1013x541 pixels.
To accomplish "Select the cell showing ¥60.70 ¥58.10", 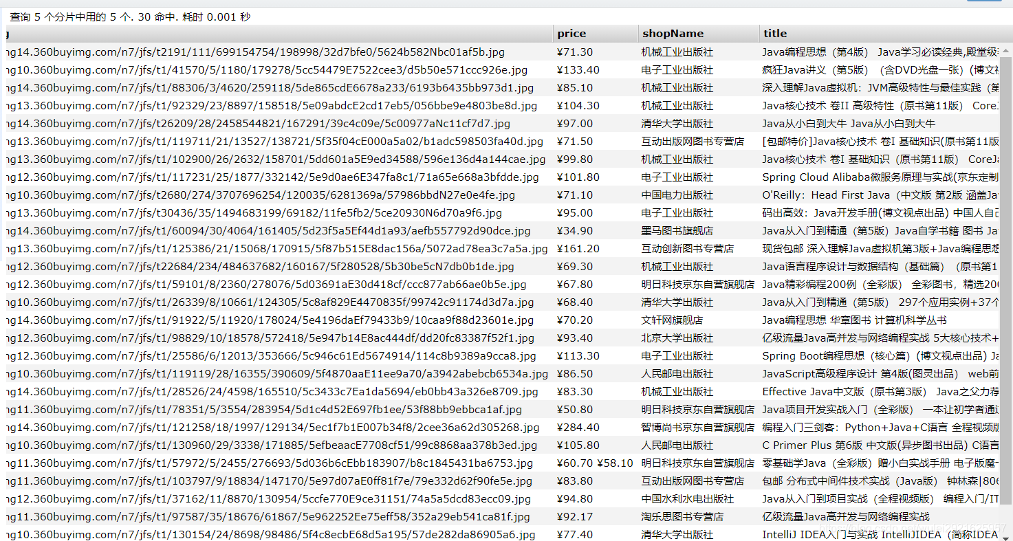I will (595, 463).
